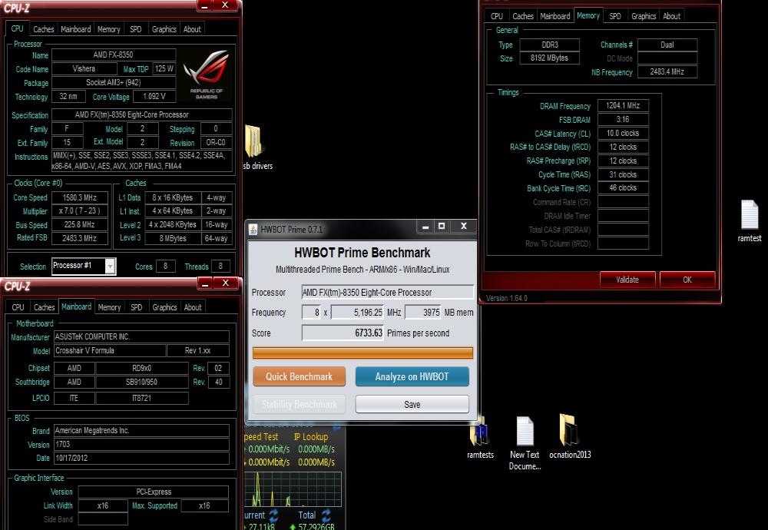Click the Total refresh icon in network widget
Screen dimensions: 768x530
326,515
